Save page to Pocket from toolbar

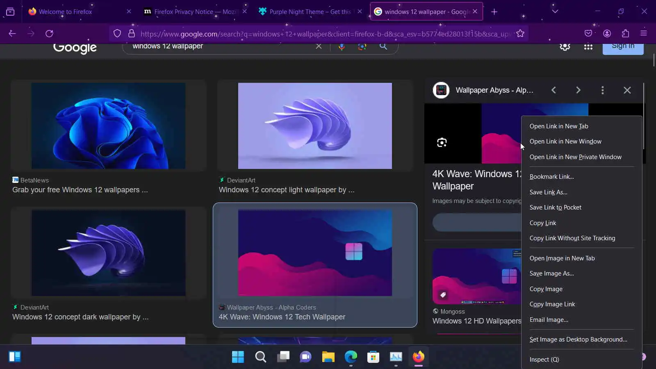(x=588, y=34)
